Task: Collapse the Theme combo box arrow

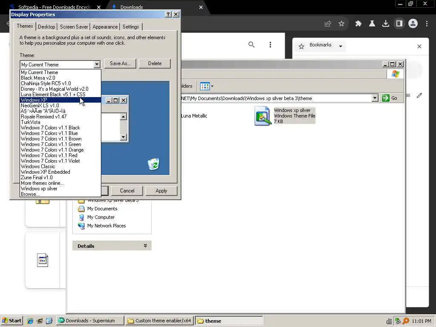Action: [97, 65]
